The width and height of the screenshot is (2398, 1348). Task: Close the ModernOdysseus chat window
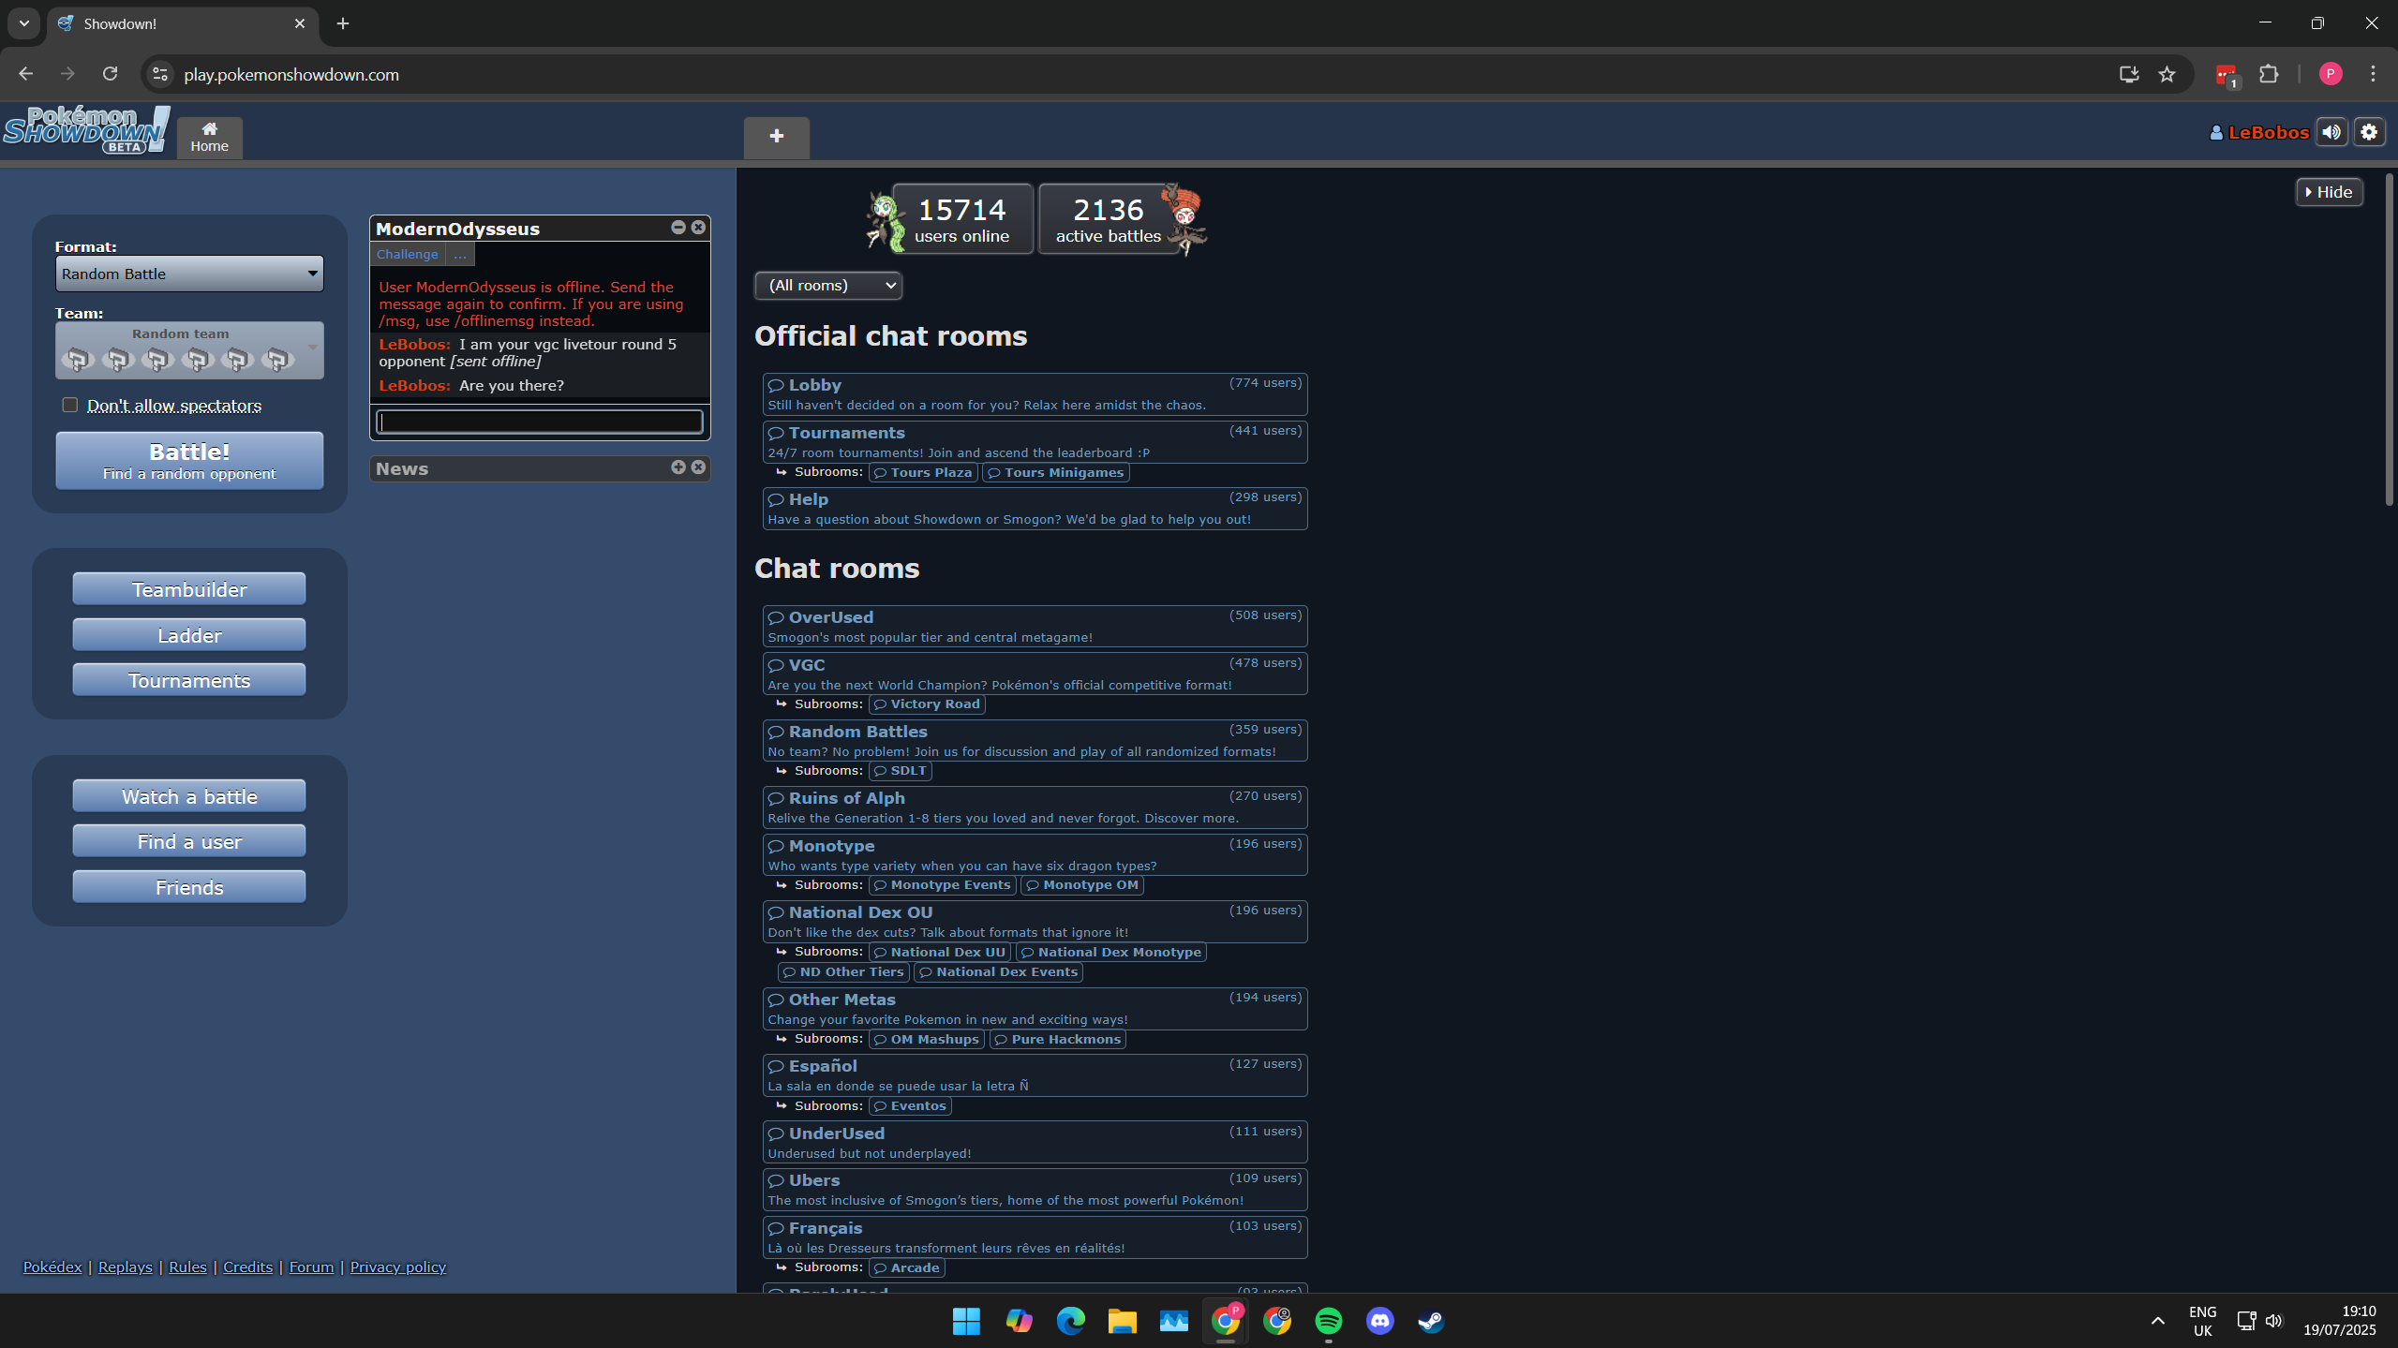[x=698, y=228]
